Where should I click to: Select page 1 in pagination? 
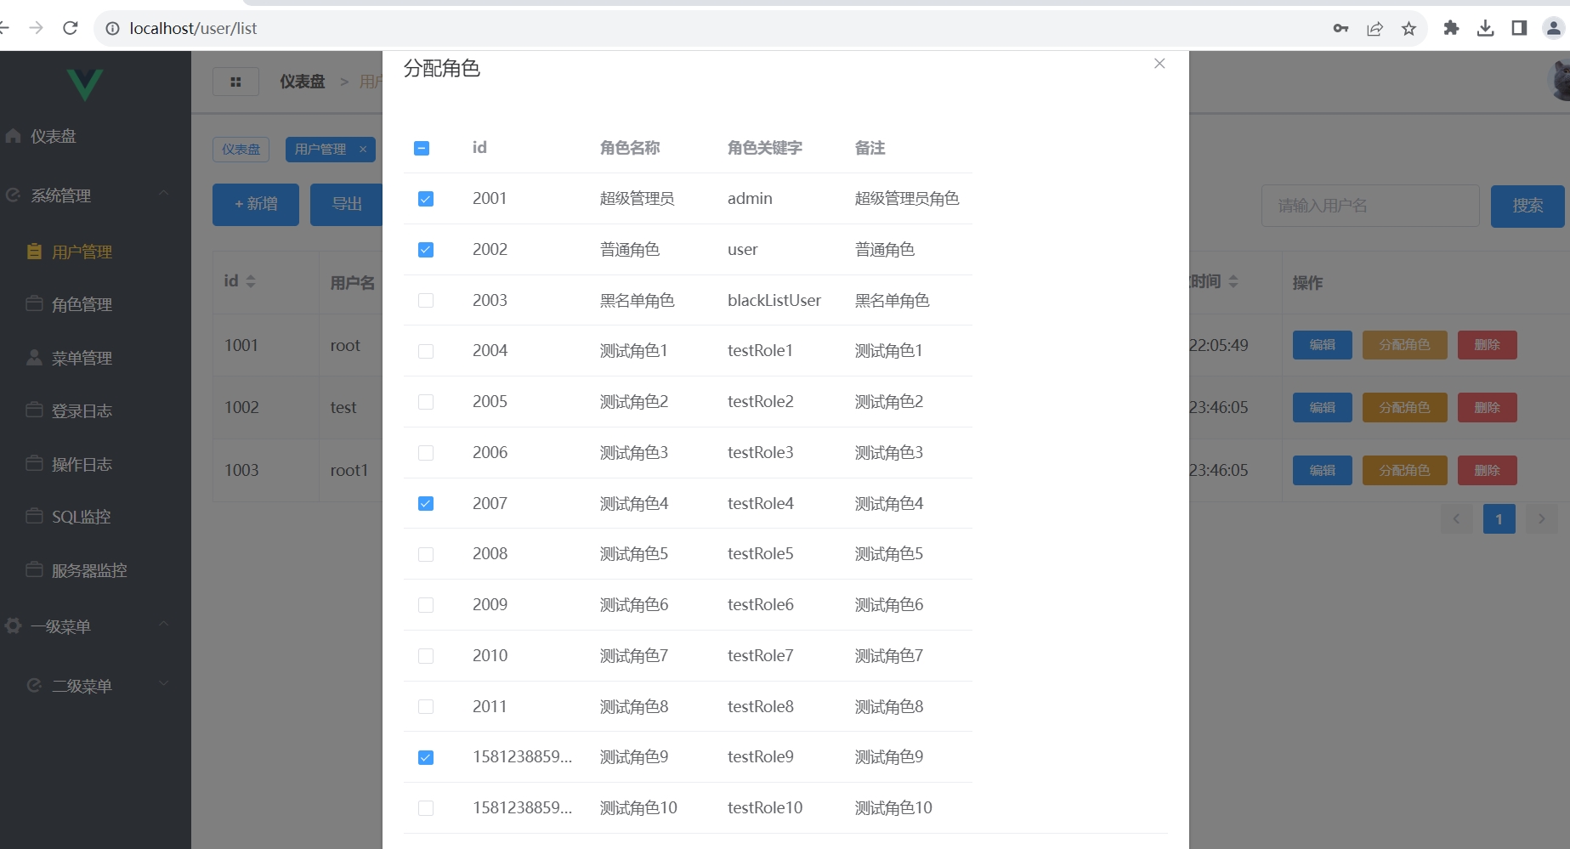click(x=1499, y=519)
